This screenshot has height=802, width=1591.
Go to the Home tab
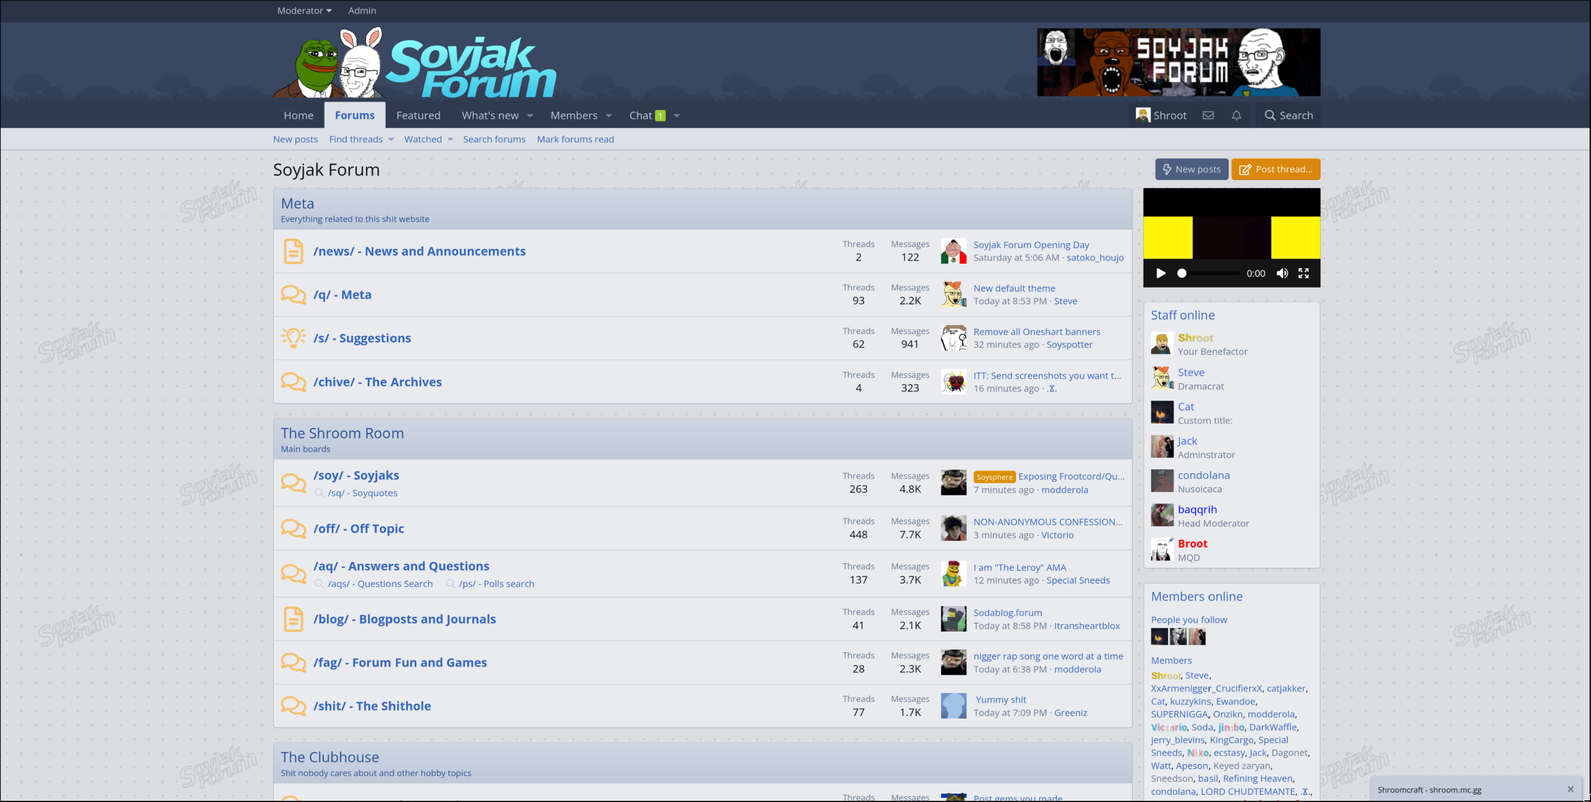298,115
